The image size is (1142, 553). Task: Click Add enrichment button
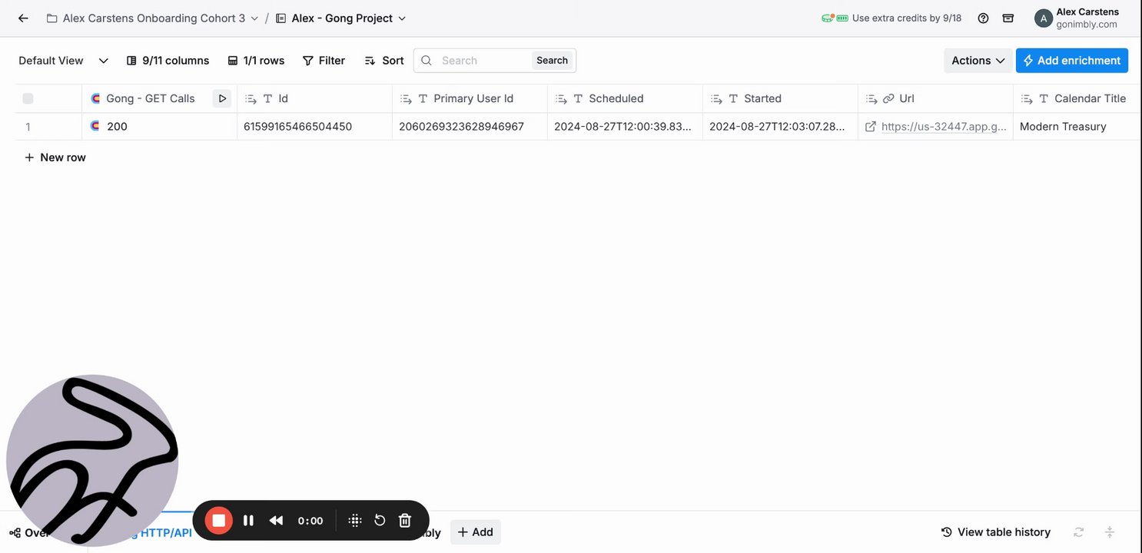click(1071, 61)
